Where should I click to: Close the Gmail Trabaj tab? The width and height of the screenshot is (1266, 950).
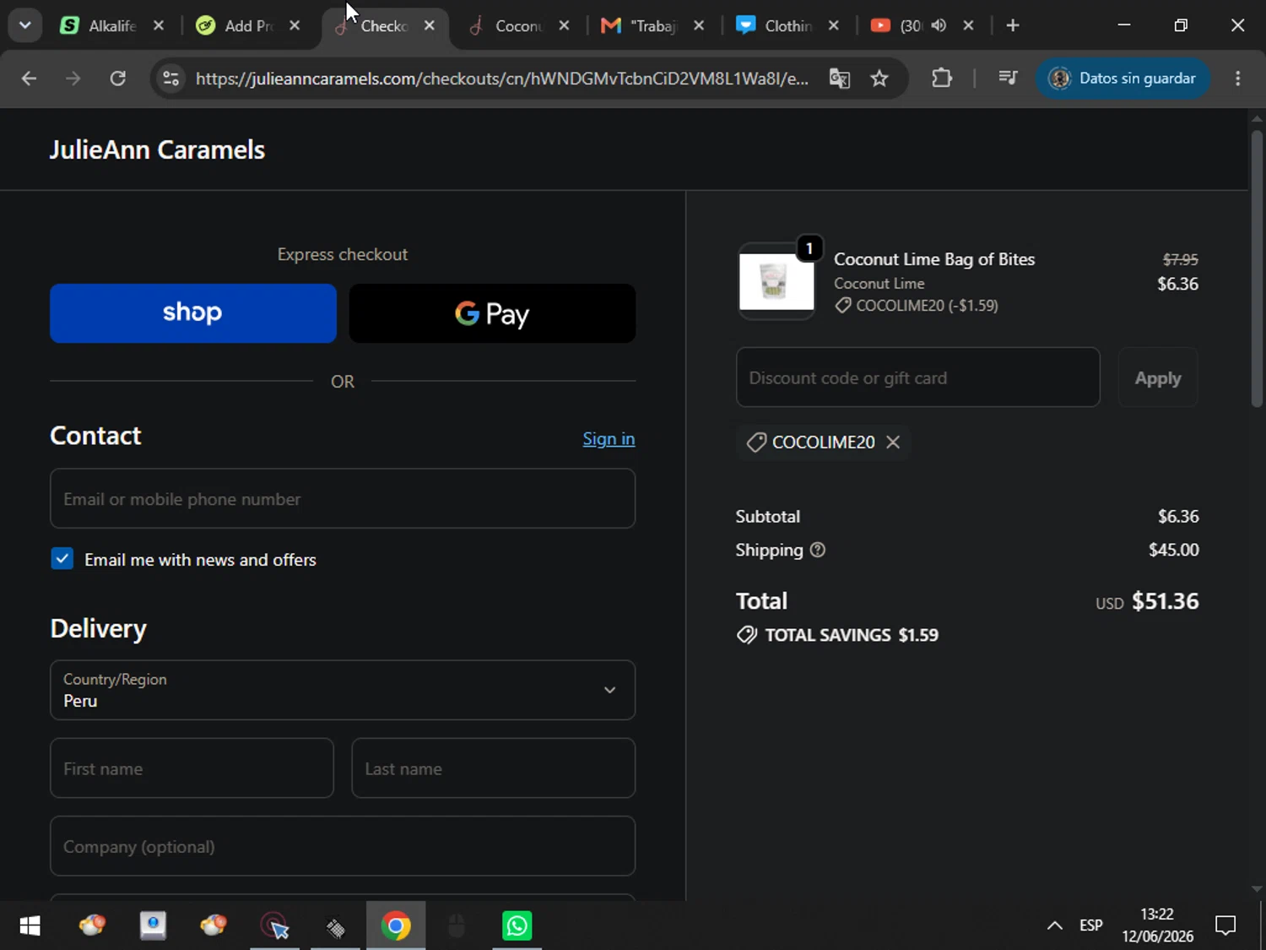coord(698,25)
